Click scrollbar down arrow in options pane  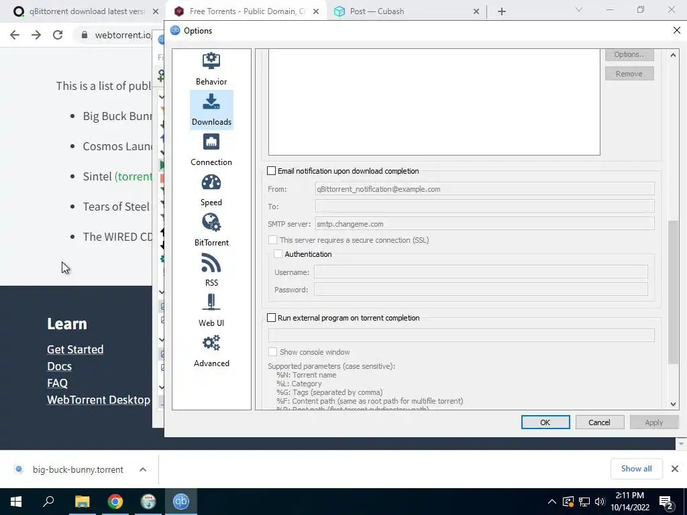pos(673,404)
